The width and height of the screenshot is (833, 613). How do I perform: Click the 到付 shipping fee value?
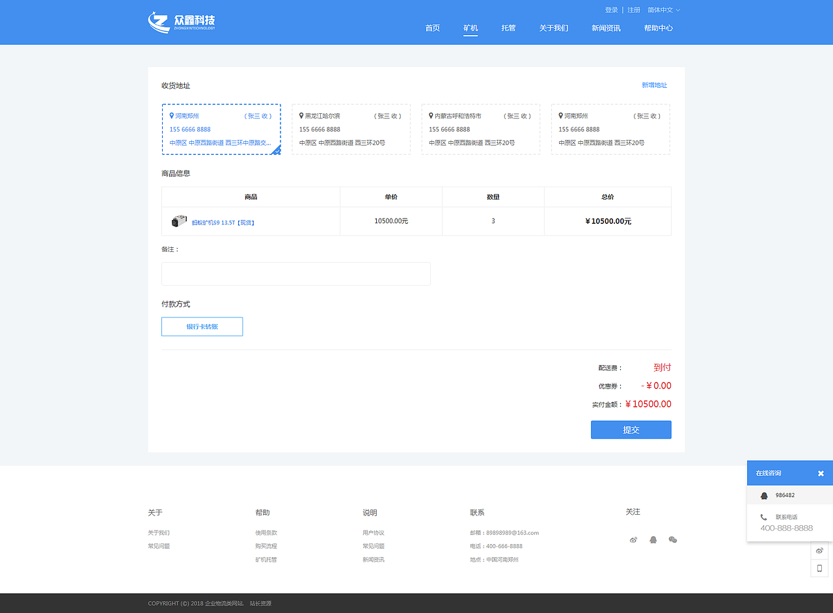[662, 367]
